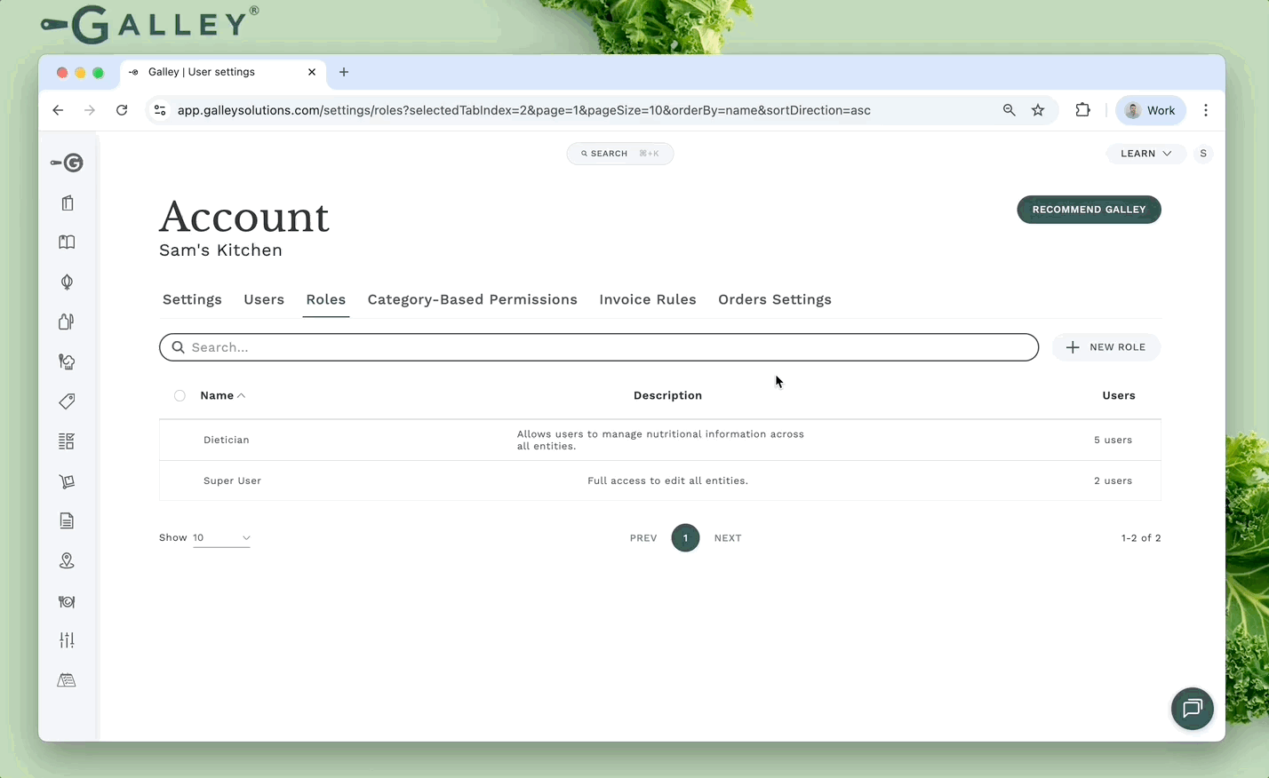Click the PREV pagination button
Viewport: 1269px width, 778px height.
(643, 538)
